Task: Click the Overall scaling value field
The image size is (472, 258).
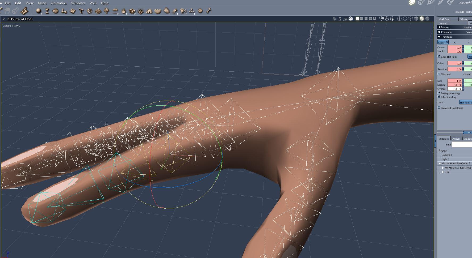Action: (x=455, y=89)
